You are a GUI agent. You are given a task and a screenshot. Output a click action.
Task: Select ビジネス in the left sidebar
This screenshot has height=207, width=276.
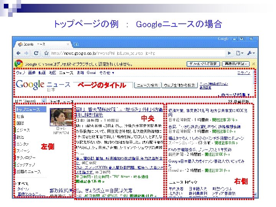[23, 130]
